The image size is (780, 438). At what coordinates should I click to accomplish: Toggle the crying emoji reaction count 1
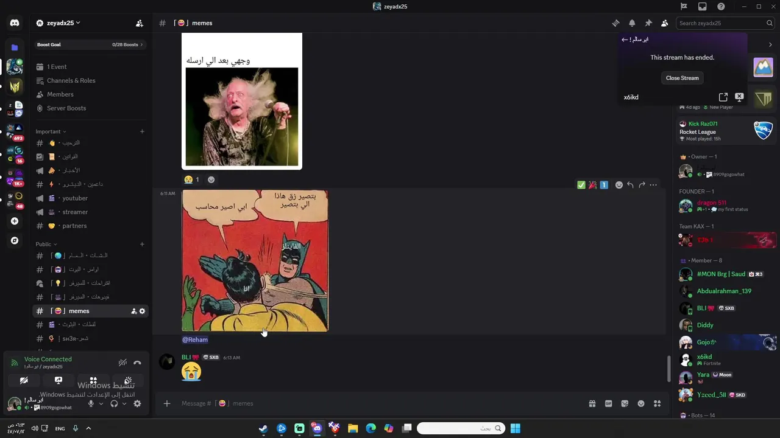(x=191, y=179)
